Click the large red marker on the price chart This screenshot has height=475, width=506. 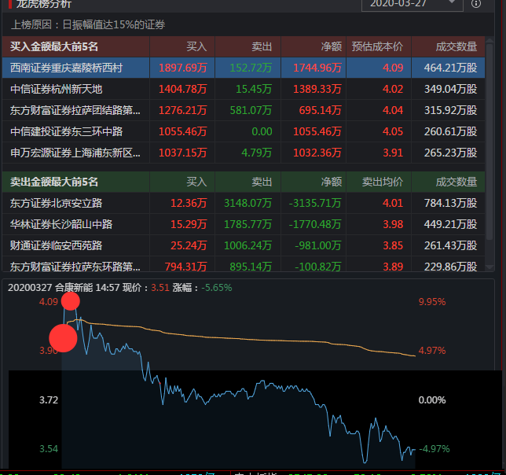pos(64,338)
